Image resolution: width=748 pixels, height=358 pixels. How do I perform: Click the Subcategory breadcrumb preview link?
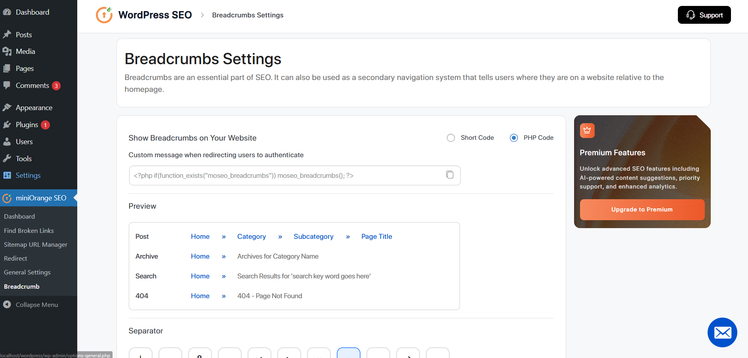(313, 236)
